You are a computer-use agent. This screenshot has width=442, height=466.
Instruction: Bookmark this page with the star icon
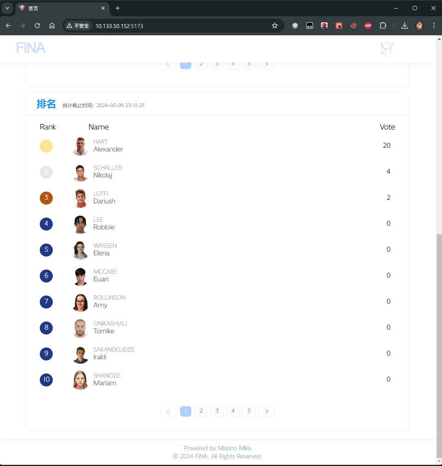(275, 26)
